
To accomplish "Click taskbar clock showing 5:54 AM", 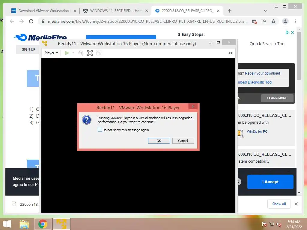I will [x=294, y=224].
